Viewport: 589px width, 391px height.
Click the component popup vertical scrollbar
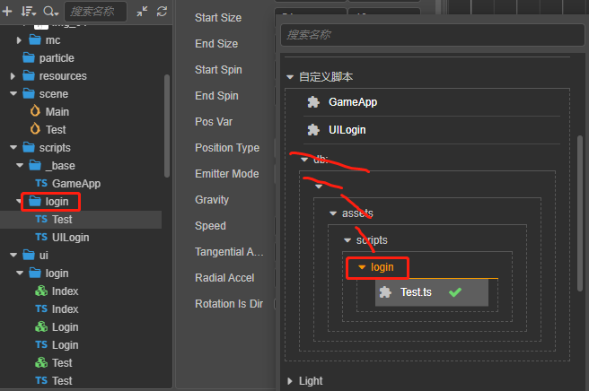tap(580, 213)
